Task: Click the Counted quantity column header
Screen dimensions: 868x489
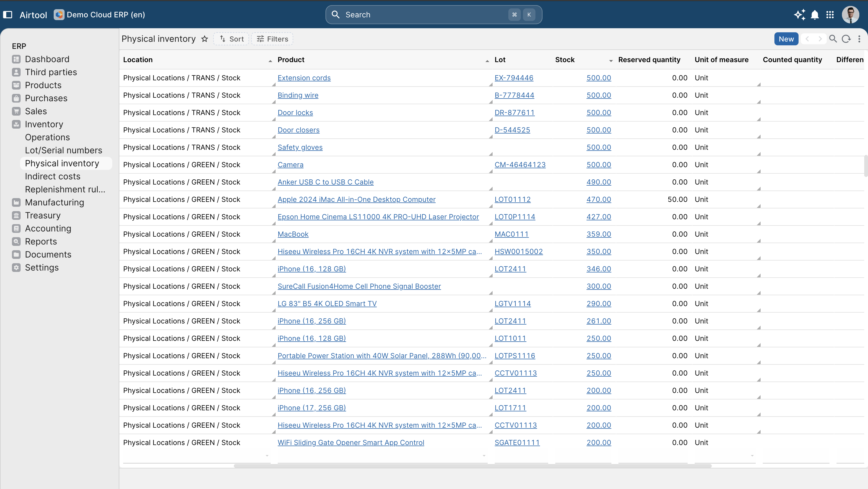Action: (792, 60)
